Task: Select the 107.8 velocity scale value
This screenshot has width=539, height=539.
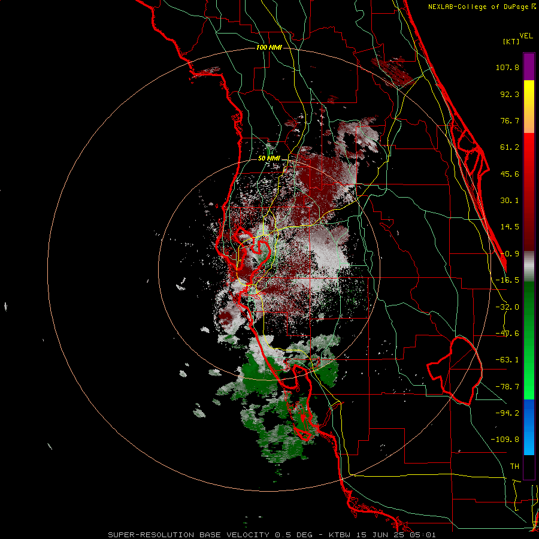Action: [507, 67]
